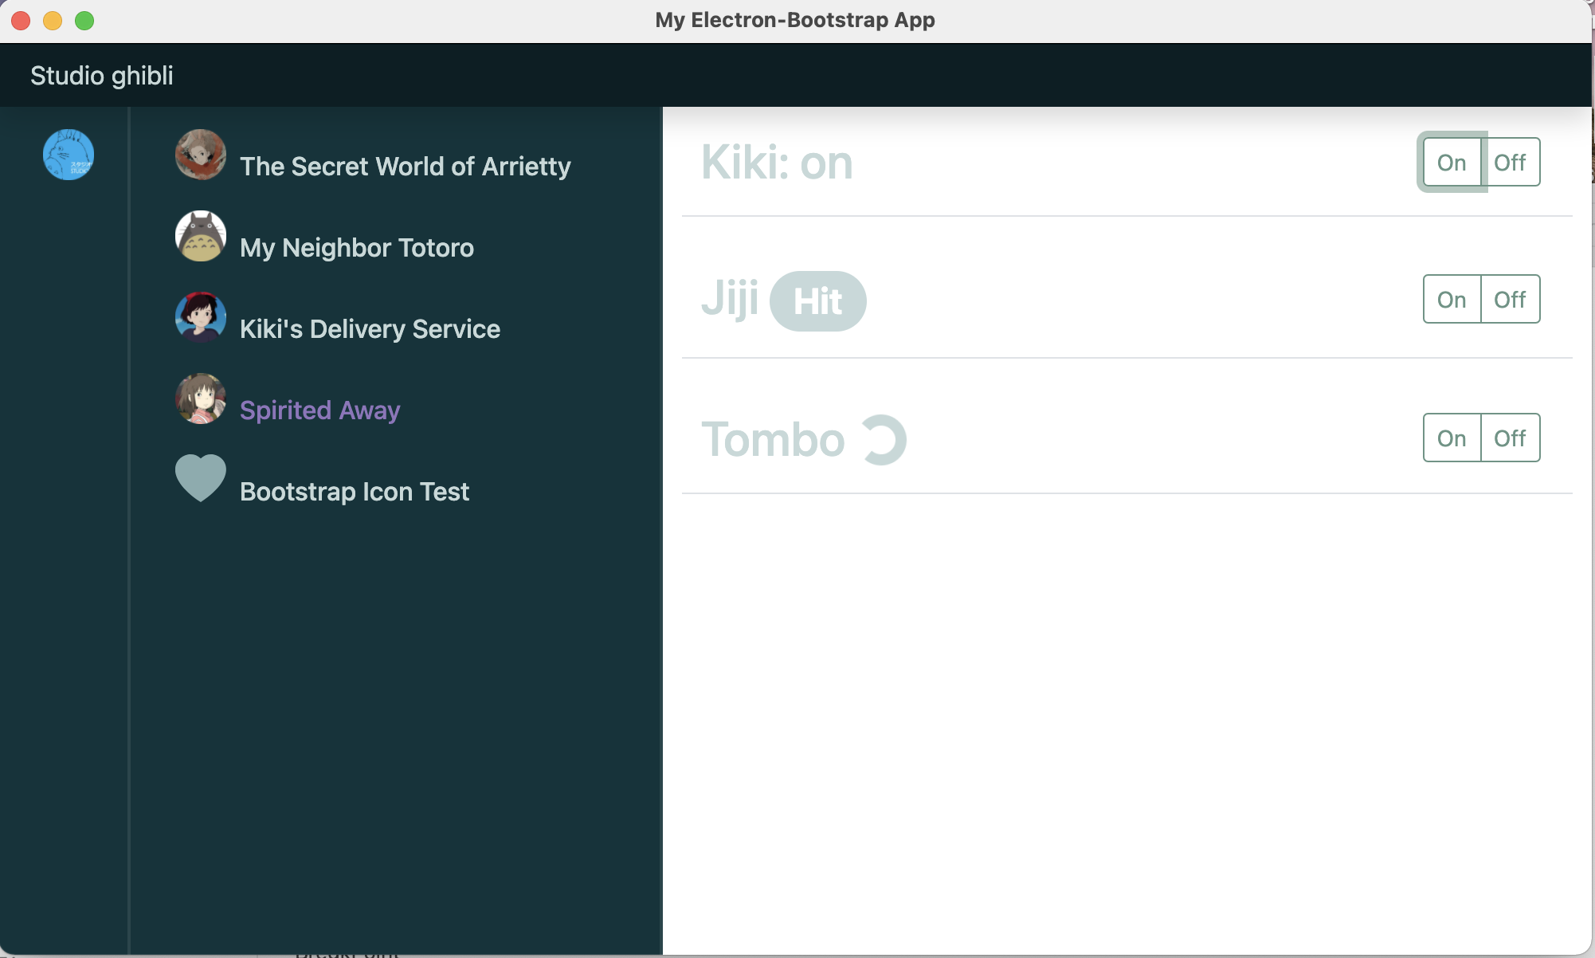Click the blue Studio Ghibli logo avatar
The image size is (1595, 958).
tap(69, 155)
